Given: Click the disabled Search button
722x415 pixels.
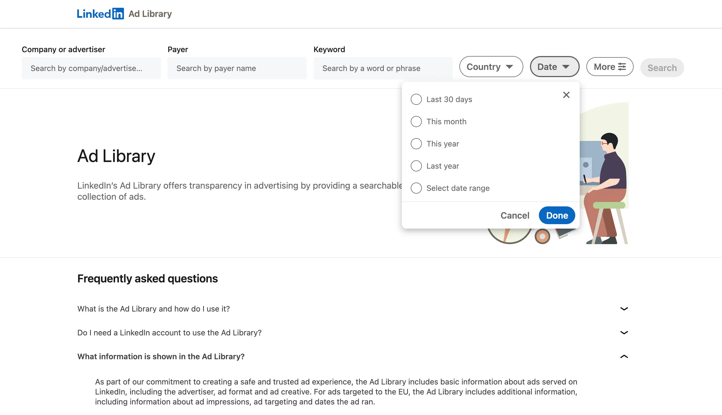Looking at the screenshot, I should point(662,68).
